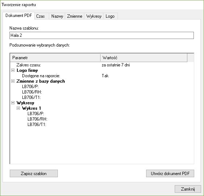Click Utwórz dokument PDF button
The height and width of the screenshot is (196, 204).
[170, 173]
